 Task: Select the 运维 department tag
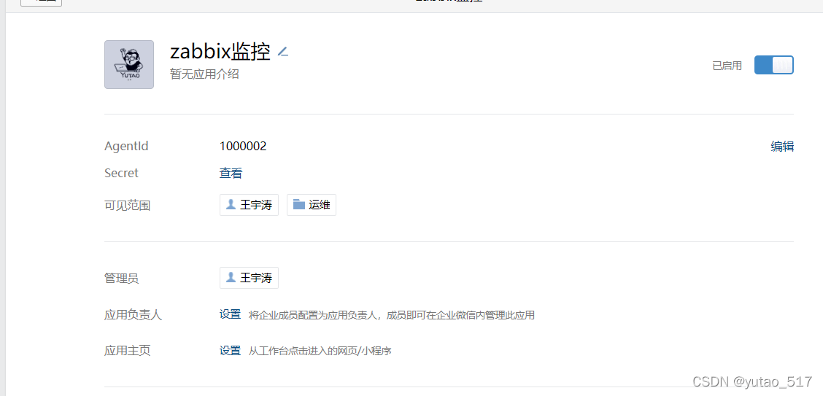312,204
